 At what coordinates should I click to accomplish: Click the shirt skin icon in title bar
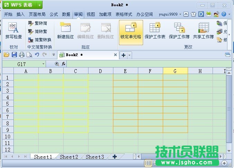[x=193, y=14]
